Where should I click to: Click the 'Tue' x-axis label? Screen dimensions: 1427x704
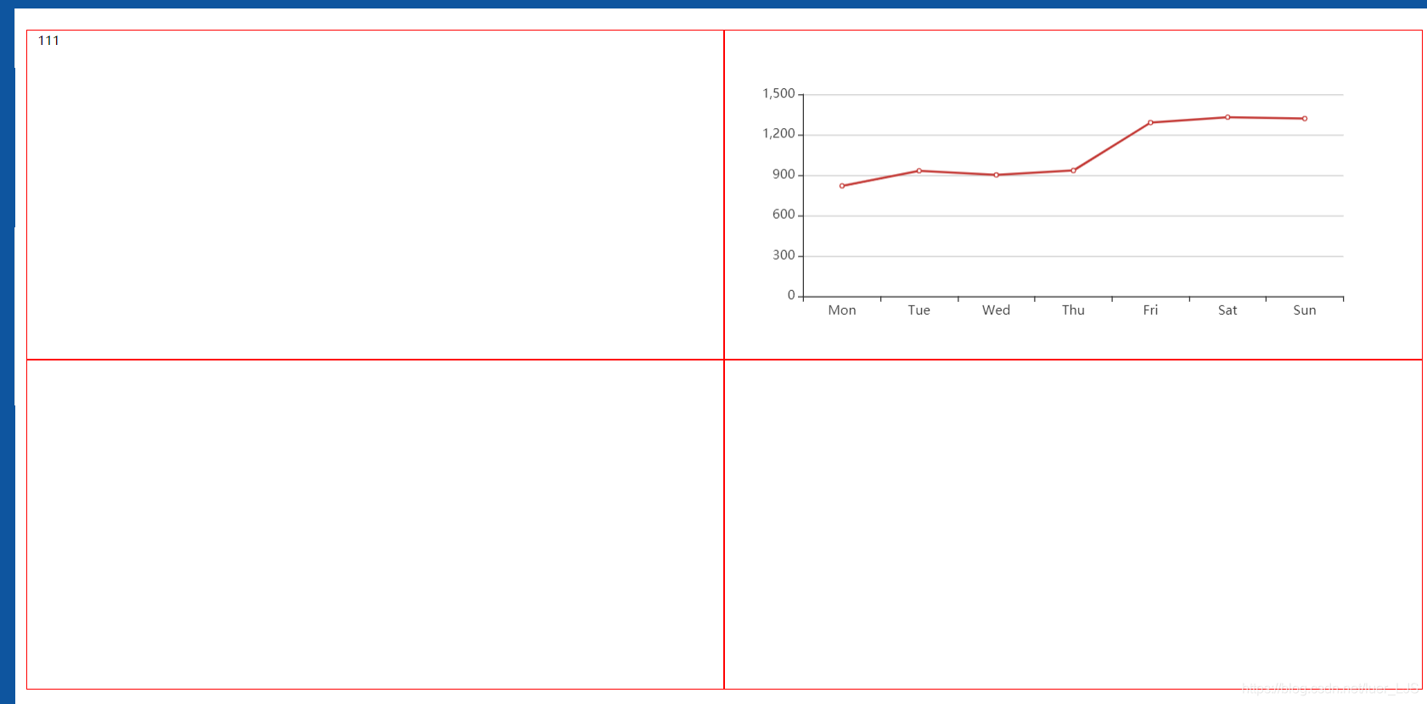pos(919,310)
